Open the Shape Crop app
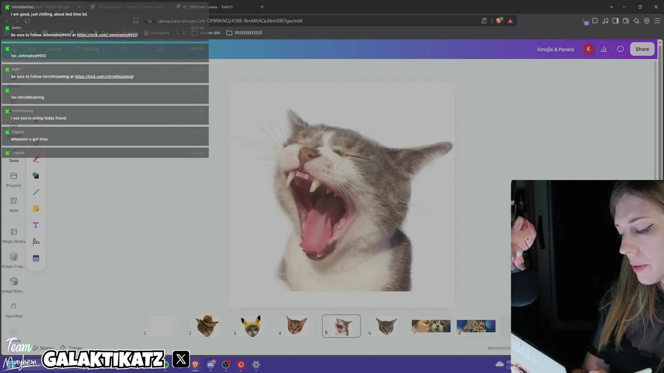The height and width of the screenshot is (373, 664). (x=14, y=260)
